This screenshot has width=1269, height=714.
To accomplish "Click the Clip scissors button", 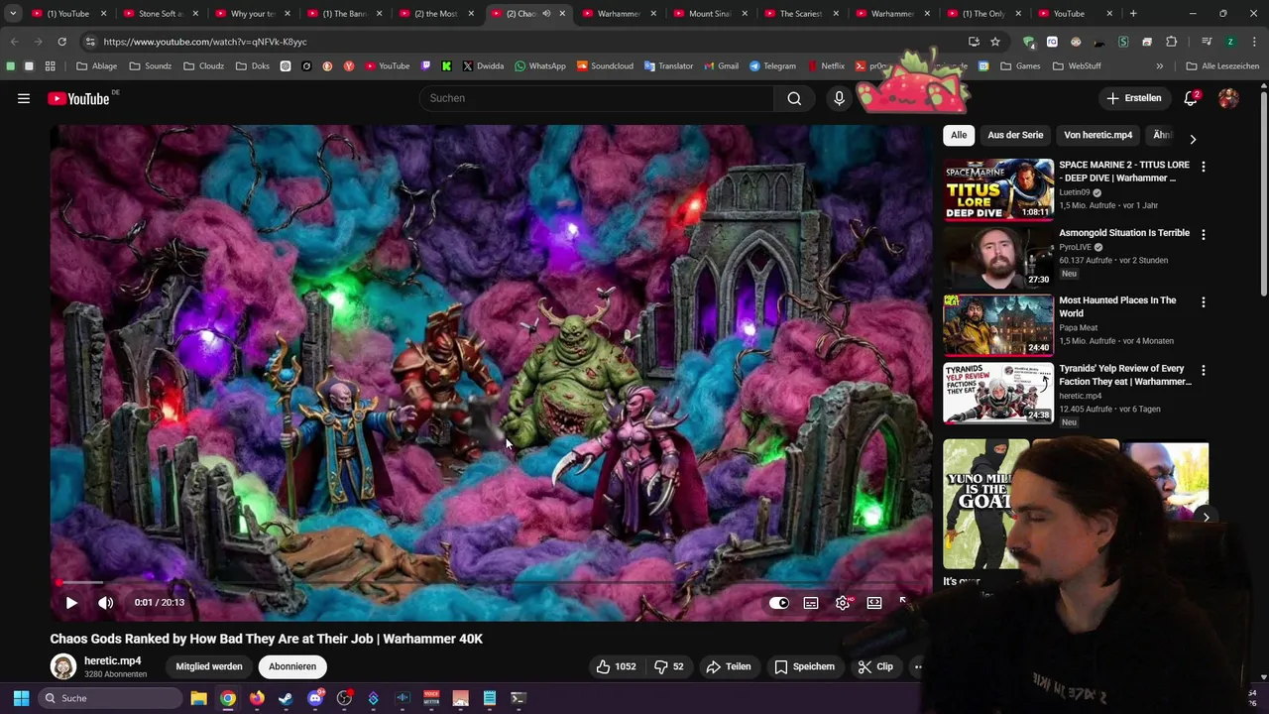I will tap(875, 666).
